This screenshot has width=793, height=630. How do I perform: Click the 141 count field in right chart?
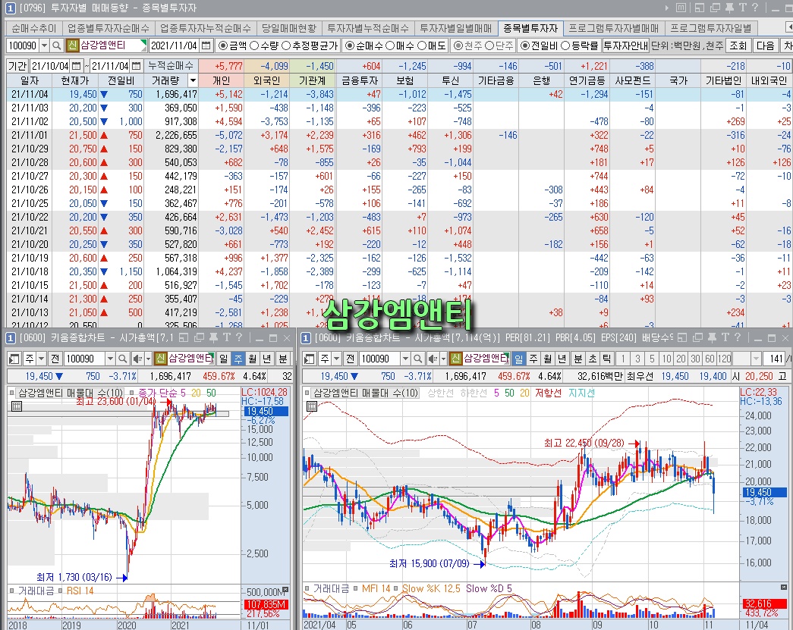click(776, 359)
